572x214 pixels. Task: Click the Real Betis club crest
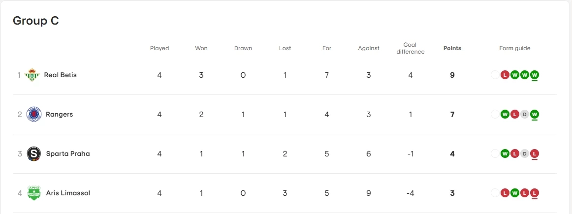(x=32, y=75)
